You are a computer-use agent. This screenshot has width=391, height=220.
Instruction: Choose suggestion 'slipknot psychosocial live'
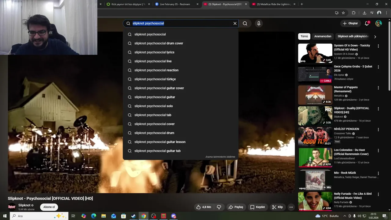(x=181, y=61)
